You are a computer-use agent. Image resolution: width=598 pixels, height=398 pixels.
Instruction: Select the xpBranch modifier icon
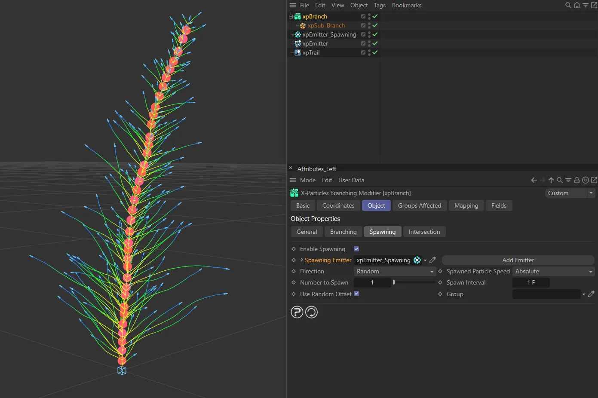coord(297,16)
